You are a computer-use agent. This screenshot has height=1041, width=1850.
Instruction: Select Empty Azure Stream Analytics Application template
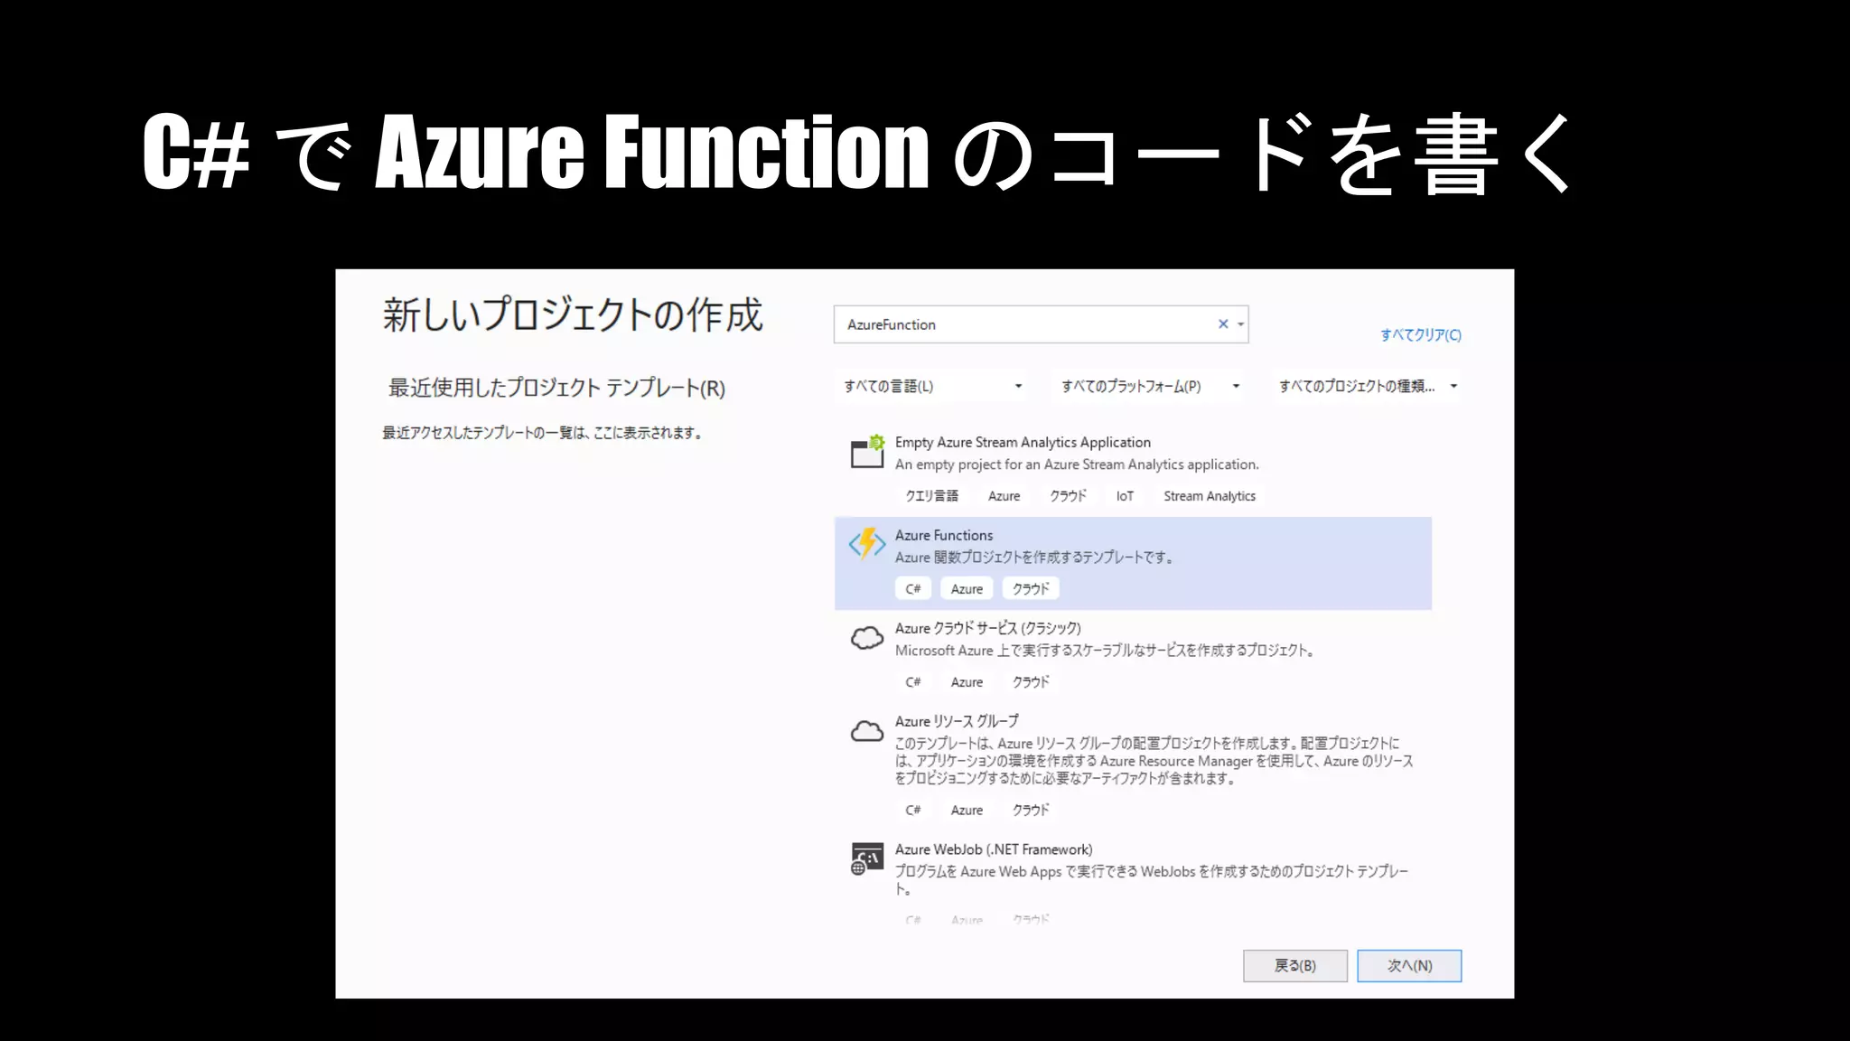coord(1133,470)
